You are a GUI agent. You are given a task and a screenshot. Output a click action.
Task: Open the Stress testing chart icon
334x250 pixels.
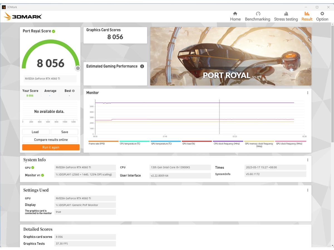pyautogui.click(x=286, y=14)
